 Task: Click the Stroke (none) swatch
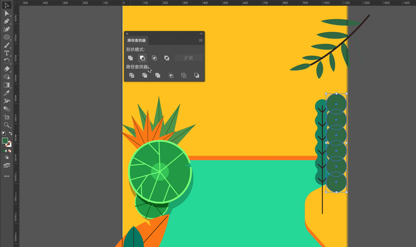tap(9, 144)
